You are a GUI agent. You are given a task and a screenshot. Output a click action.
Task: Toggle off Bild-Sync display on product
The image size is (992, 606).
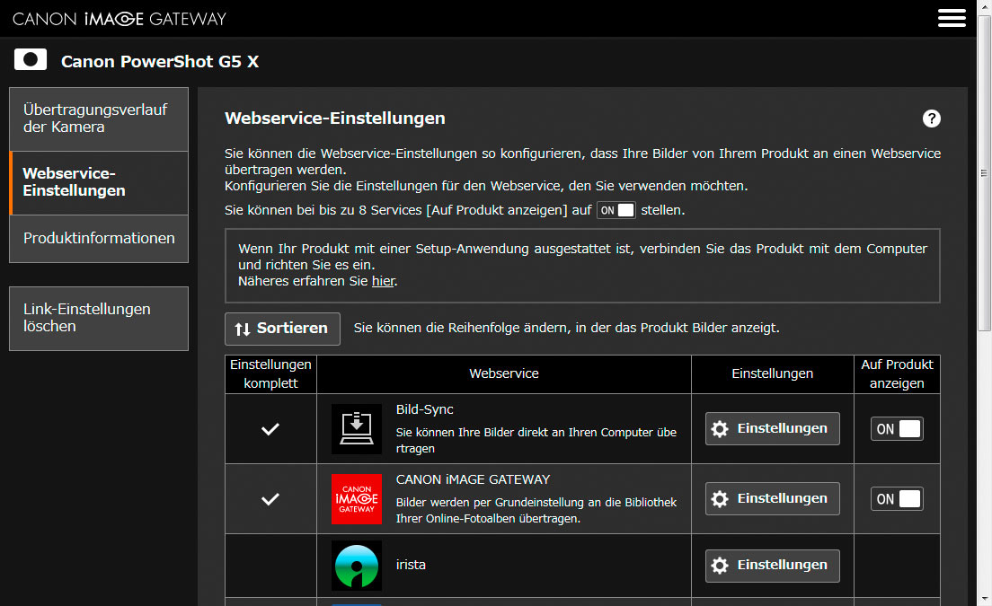coord(897,429)
